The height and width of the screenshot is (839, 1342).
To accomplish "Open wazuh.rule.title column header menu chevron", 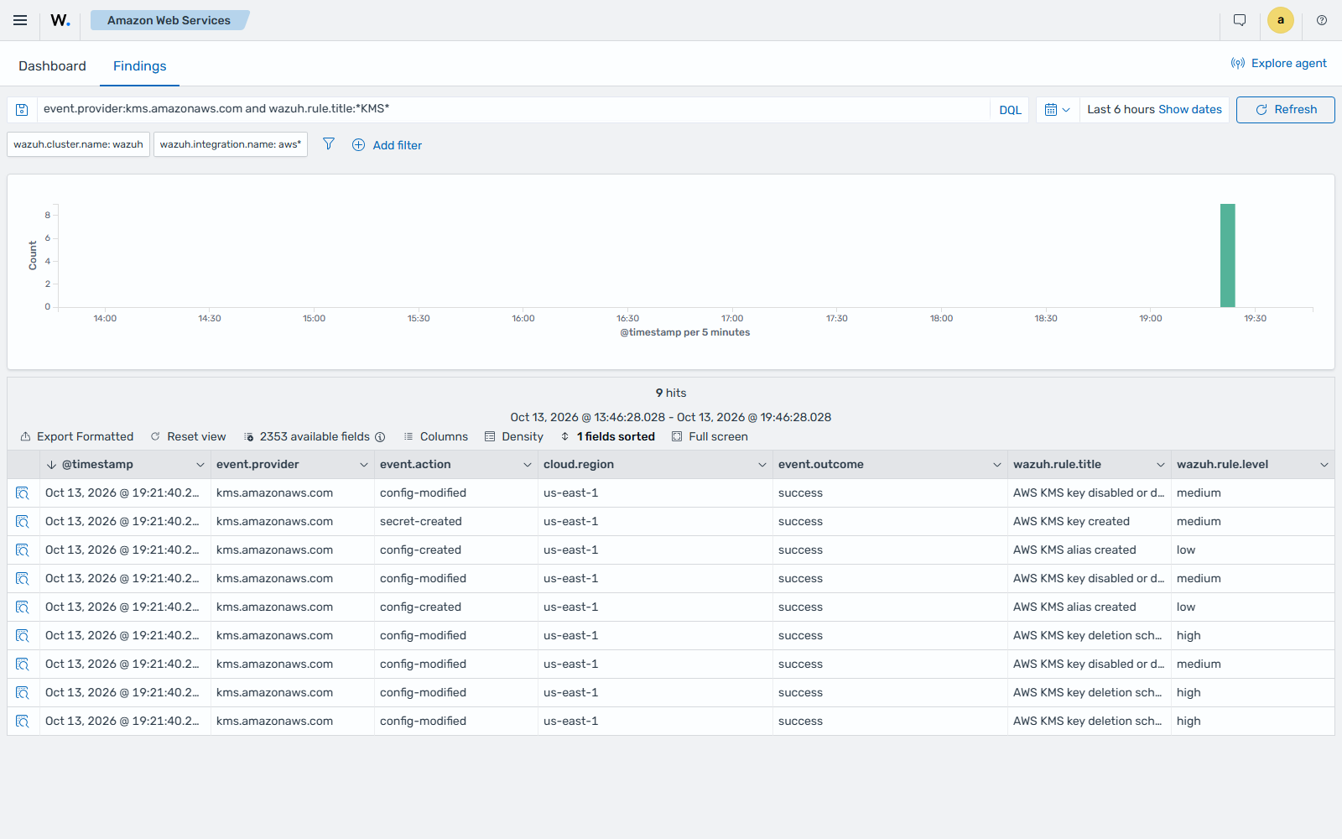I will point(1161,465).
